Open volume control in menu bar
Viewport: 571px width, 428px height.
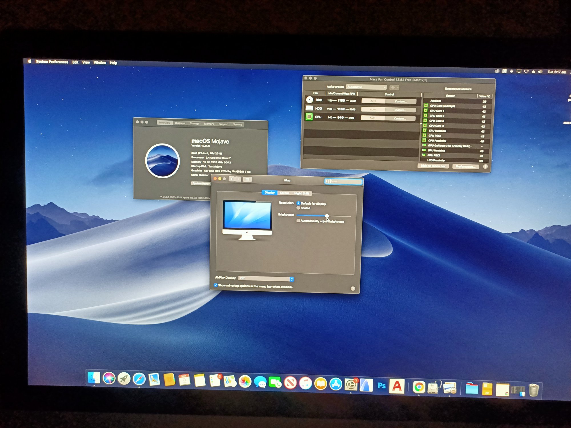click(x=540, y=72)
